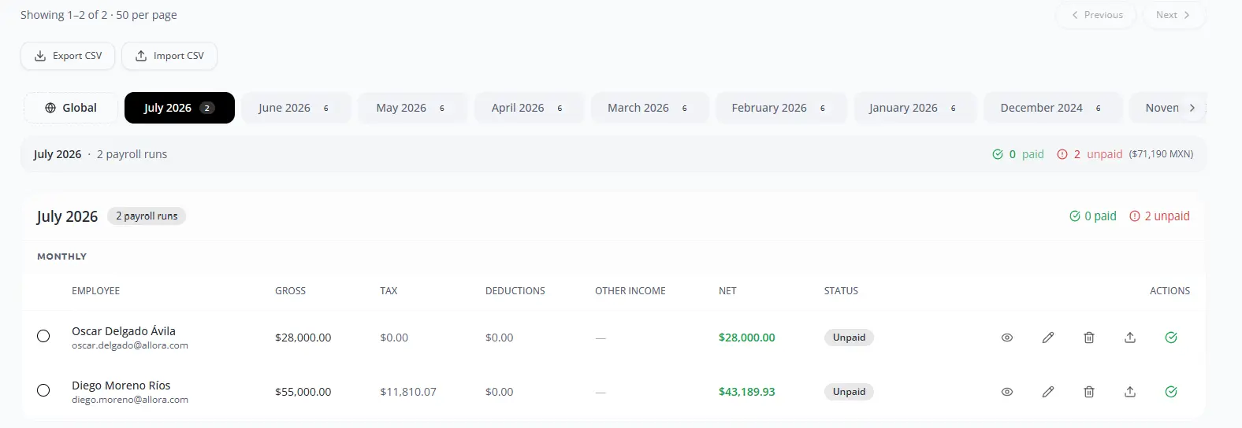The height and width of the screenshot is (428, 1242).
Task: Click oscar.delgado@allora.com email
Action: tap(130, 345)
